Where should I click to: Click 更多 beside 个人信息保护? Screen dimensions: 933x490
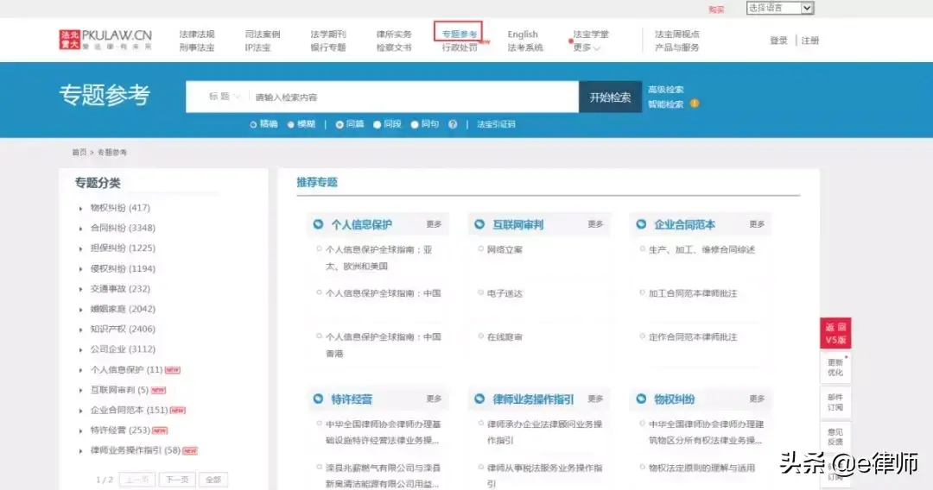434,224
